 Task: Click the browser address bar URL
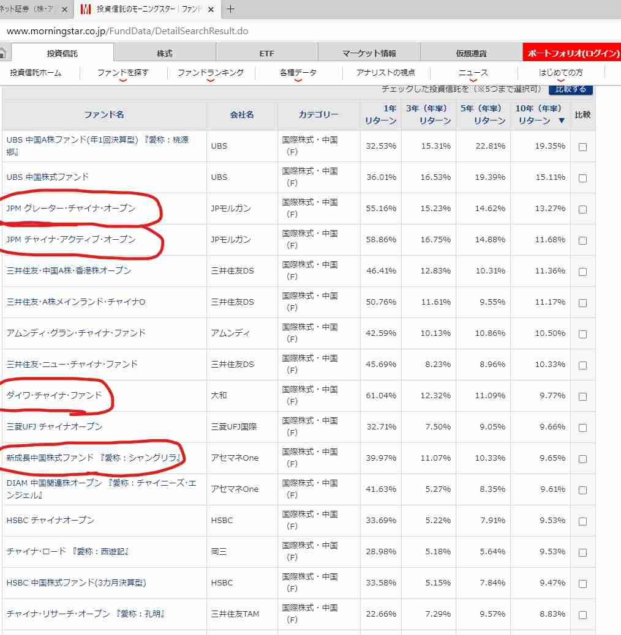click(x=127, y=31)
